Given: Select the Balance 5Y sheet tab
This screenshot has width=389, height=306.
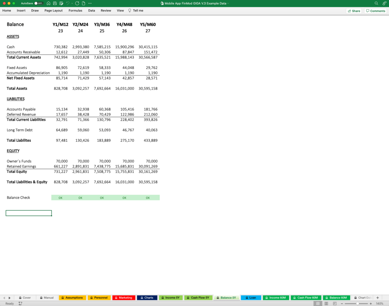Looking at the screenshot, I should pos(226,297).
